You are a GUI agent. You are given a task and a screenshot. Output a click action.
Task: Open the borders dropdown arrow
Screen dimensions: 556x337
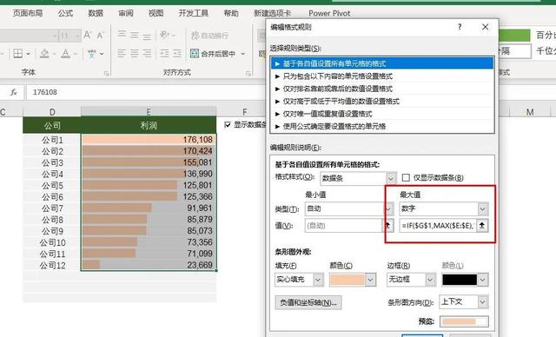pos(28,54)
